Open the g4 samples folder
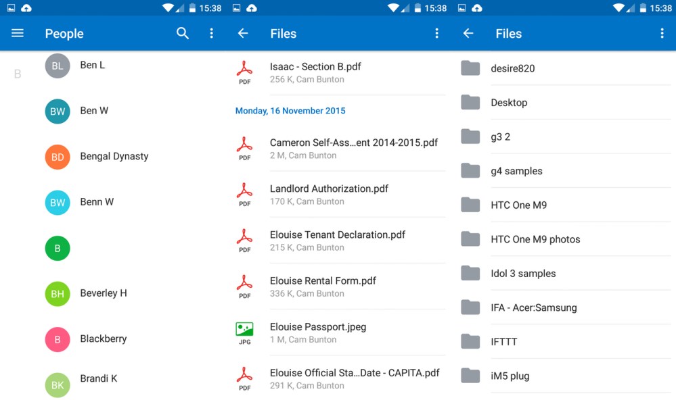 (x=516, y=171)
